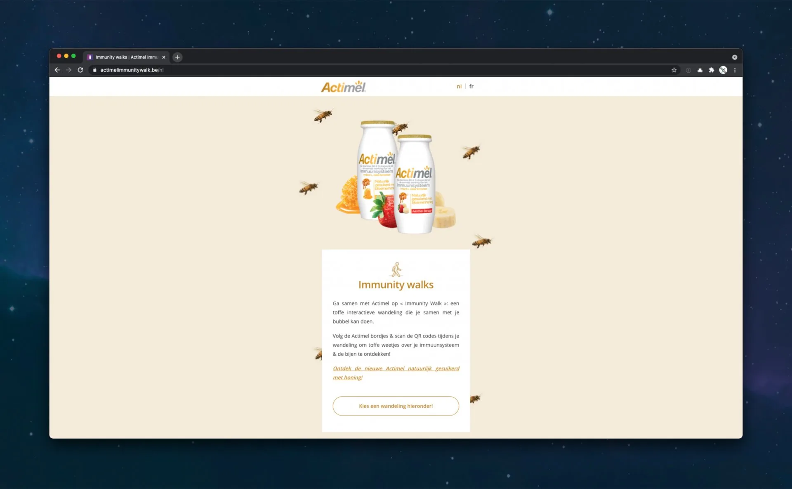
Task: Bookmark this page with the star icon
Action: pyautogui.click(x=674, y=70)
